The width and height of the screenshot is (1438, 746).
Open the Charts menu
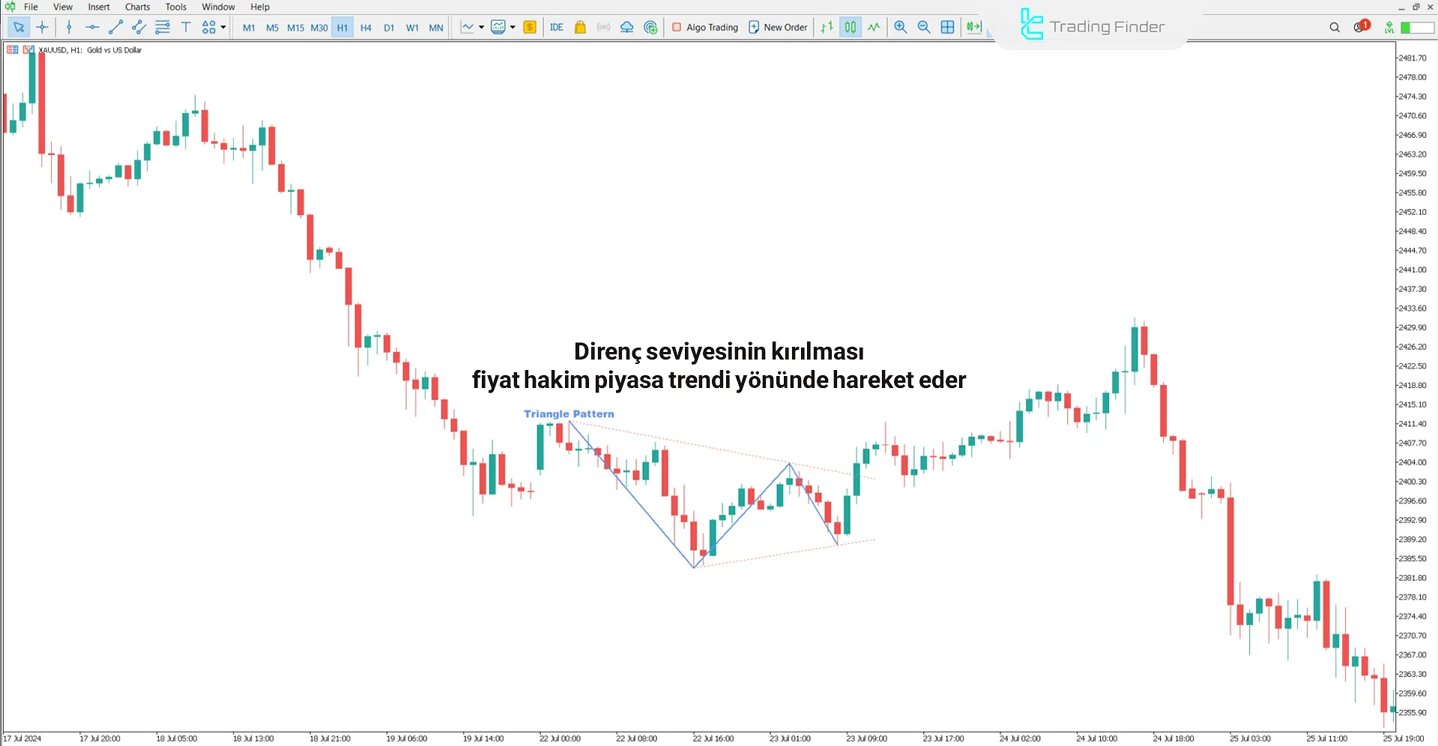[136, 7]
